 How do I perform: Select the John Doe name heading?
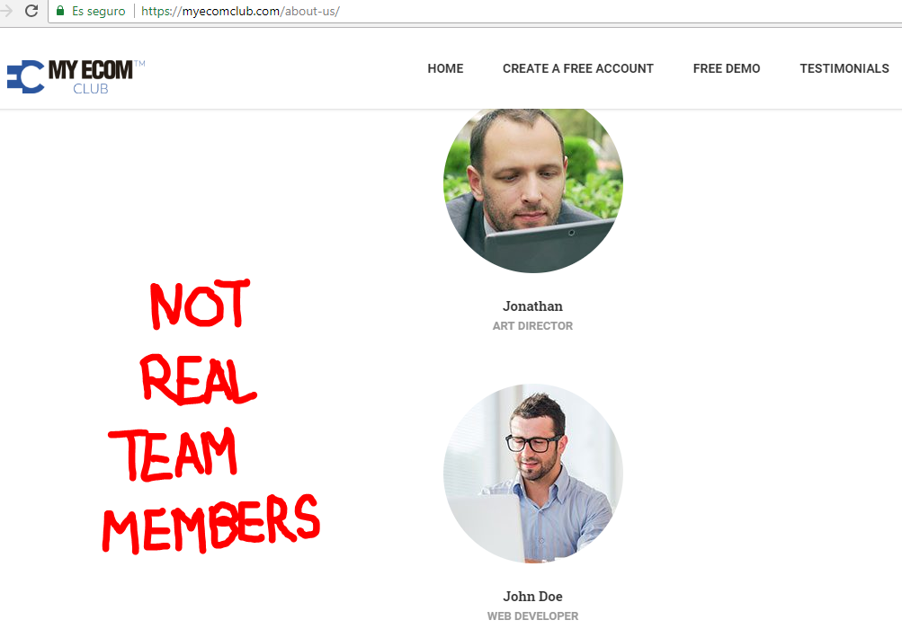tap(532, 597)
